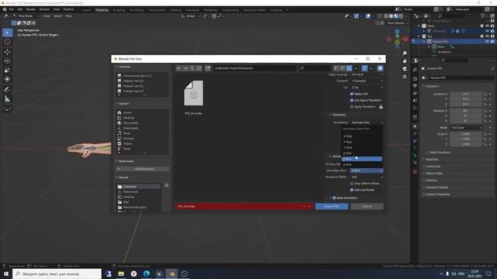This screenshot has height=279, width=497.
Task: Open the Armature FBXNode type dropdown
Action: 367,177
